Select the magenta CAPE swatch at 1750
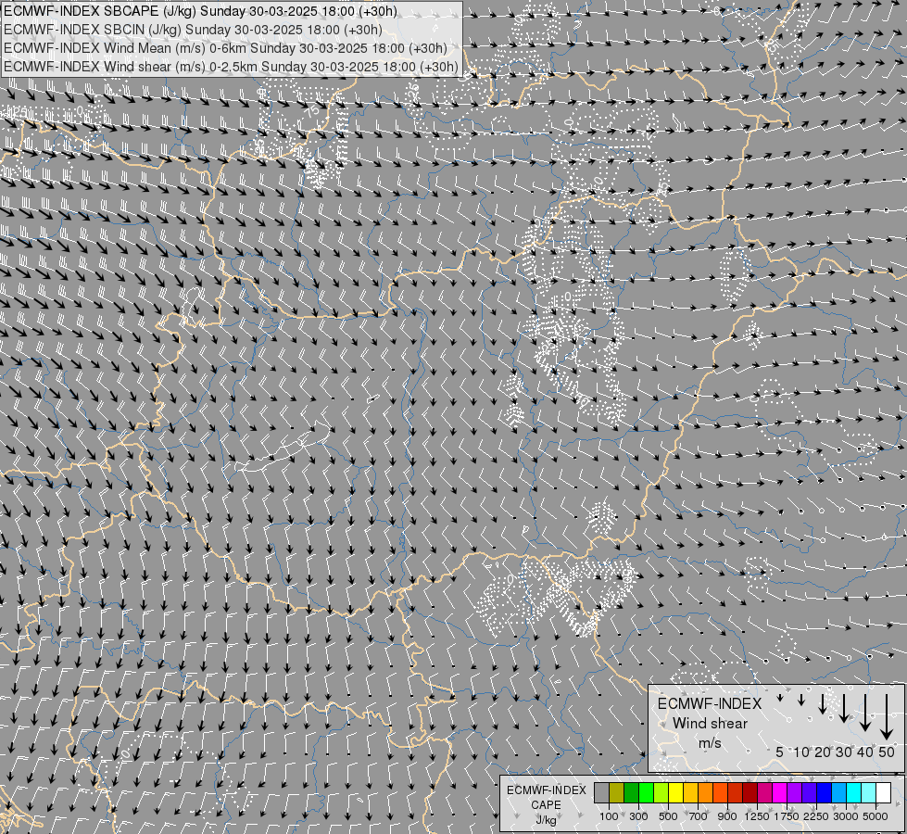Viewport: 907px width, 834px height. (x=779, y=792)
